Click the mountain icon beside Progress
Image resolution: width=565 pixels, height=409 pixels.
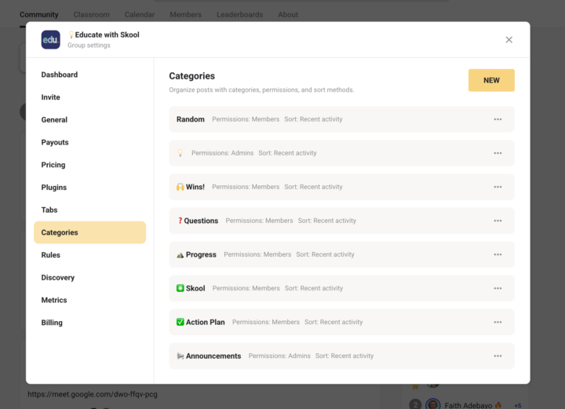[180, 255]
